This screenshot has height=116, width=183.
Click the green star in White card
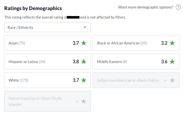84,80
